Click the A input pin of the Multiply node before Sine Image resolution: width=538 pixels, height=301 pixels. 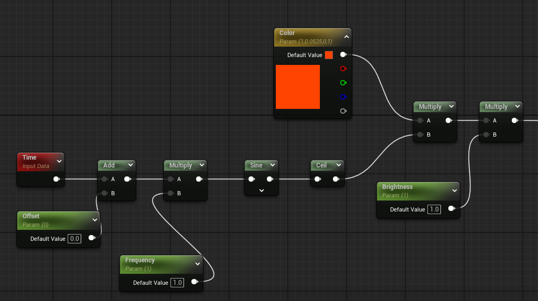click(170, 179)
